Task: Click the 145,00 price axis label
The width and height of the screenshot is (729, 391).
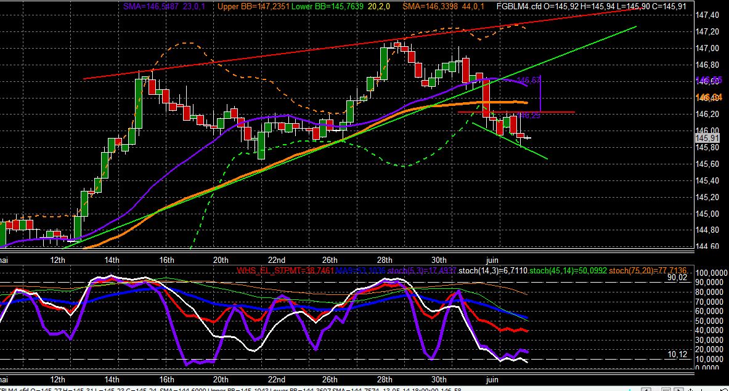Action: (707, 214)
